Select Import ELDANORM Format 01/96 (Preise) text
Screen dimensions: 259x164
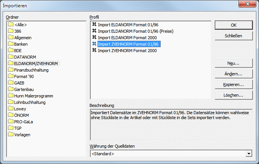click(x=136, y=31)
